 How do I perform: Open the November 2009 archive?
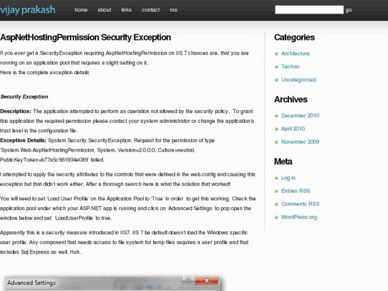tap(300, 142)
